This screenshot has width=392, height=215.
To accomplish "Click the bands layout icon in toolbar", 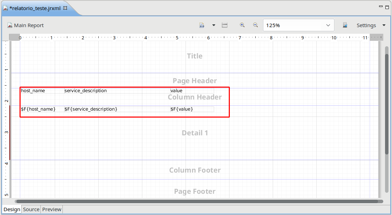I will [x=225, y=25].
